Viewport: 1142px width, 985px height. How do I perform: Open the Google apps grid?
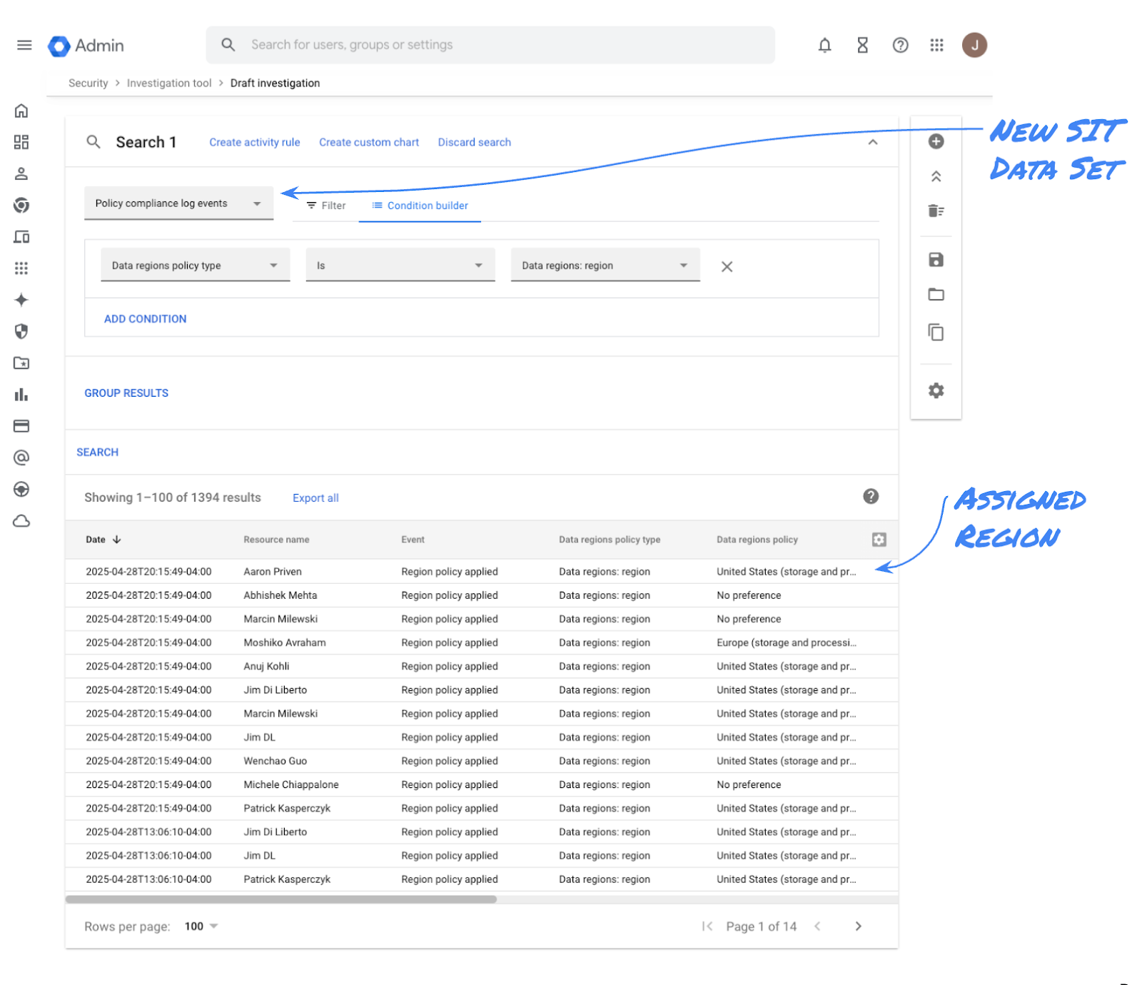[936, 45]
